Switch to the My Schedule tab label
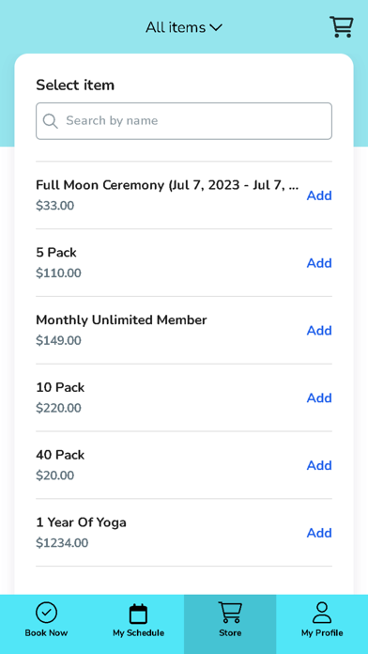This screenshot has width=368, height=654. click(138, 632)
